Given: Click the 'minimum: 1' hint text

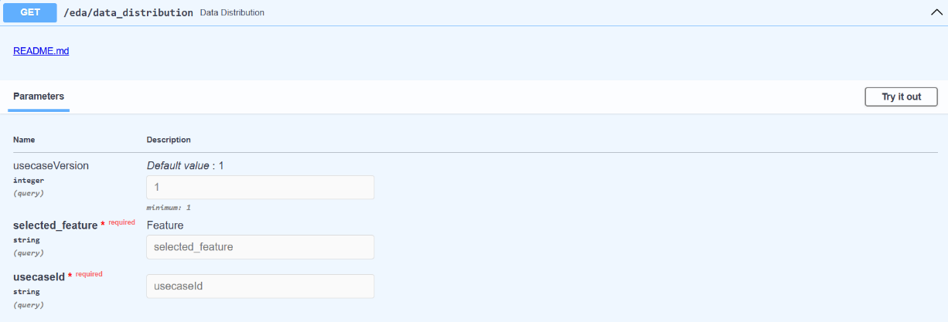Looking at the screenshot, I should (168, 208).
